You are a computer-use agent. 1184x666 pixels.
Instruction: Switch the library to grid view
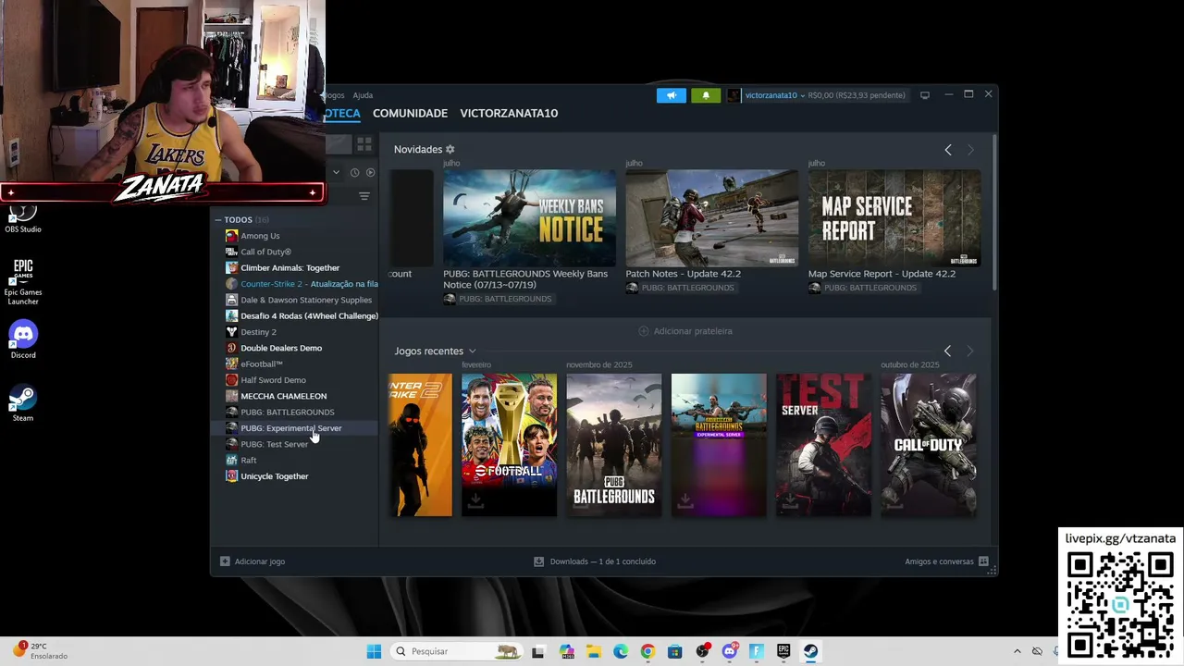tap(364, 145)
